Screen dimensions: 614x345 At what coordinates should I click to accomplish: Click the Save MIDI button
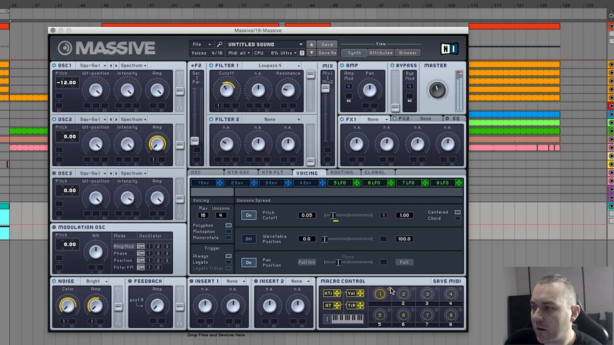coord(446,281)
